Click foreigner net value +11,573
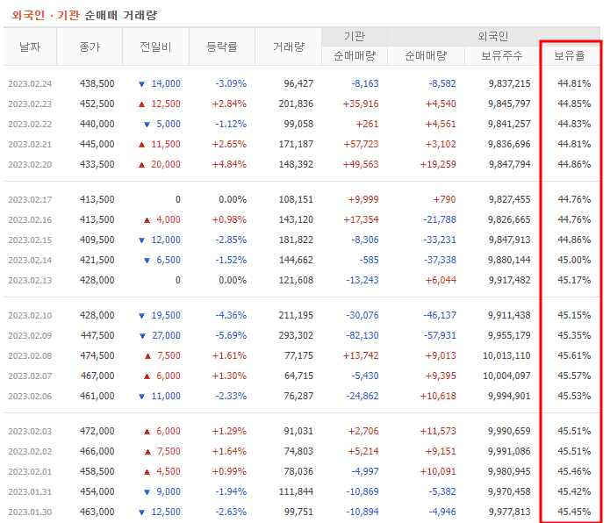Image resolution: width=610 pixels, height=523 pixels. tap(438, 431)
